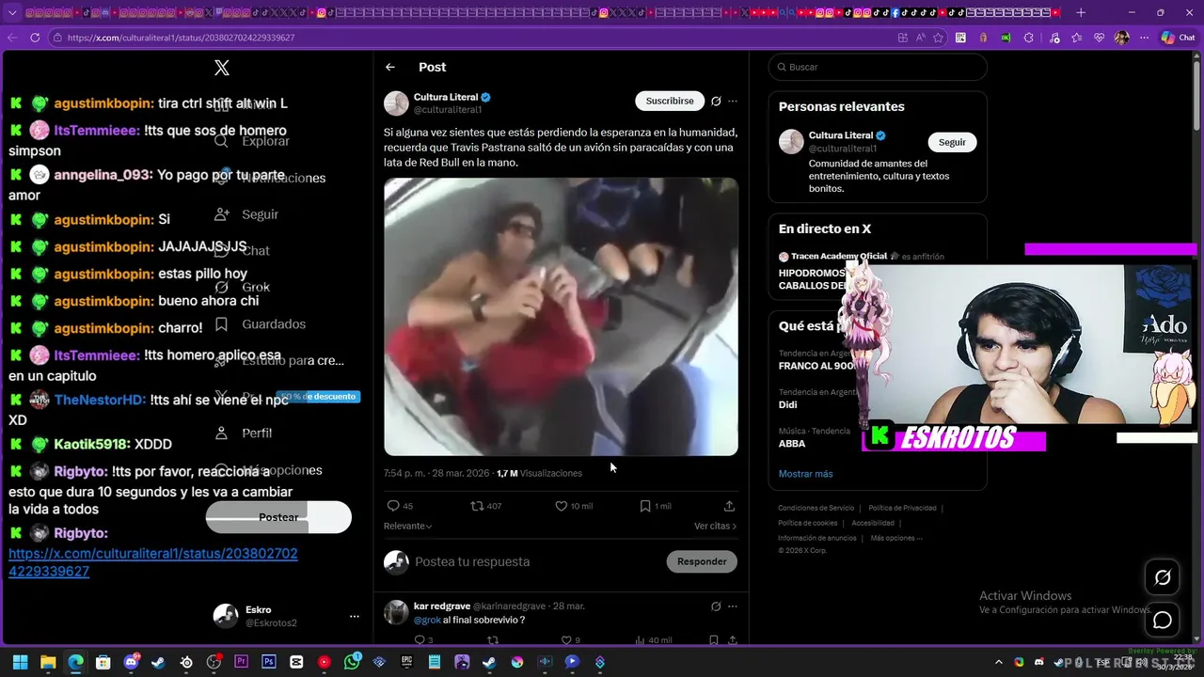
Task: Open Mostrar más in trends
Action: coord(805,473)
